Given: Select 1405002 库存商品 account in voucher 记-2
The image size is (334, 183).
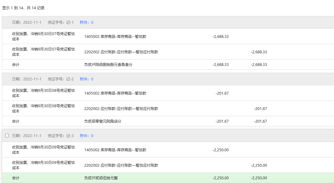Looking at the screenshot, I should tap(115, 93).
